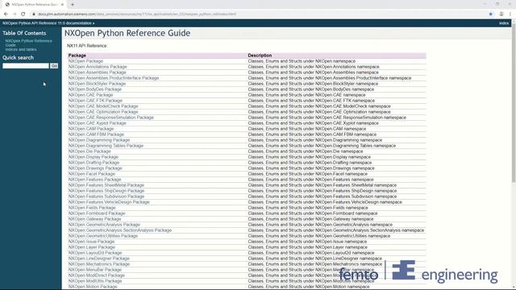Open NXOpen Features VehicleDesign Package link
516x290 pixels.
point(109,202)
